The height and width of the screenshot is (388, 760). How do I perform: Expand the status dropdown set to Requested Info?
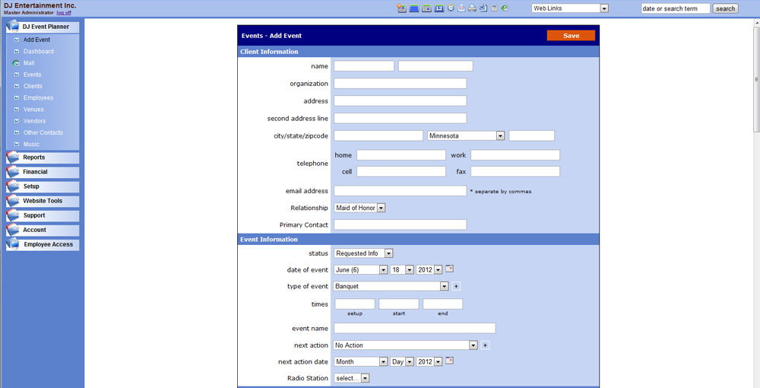click(388, 253)
